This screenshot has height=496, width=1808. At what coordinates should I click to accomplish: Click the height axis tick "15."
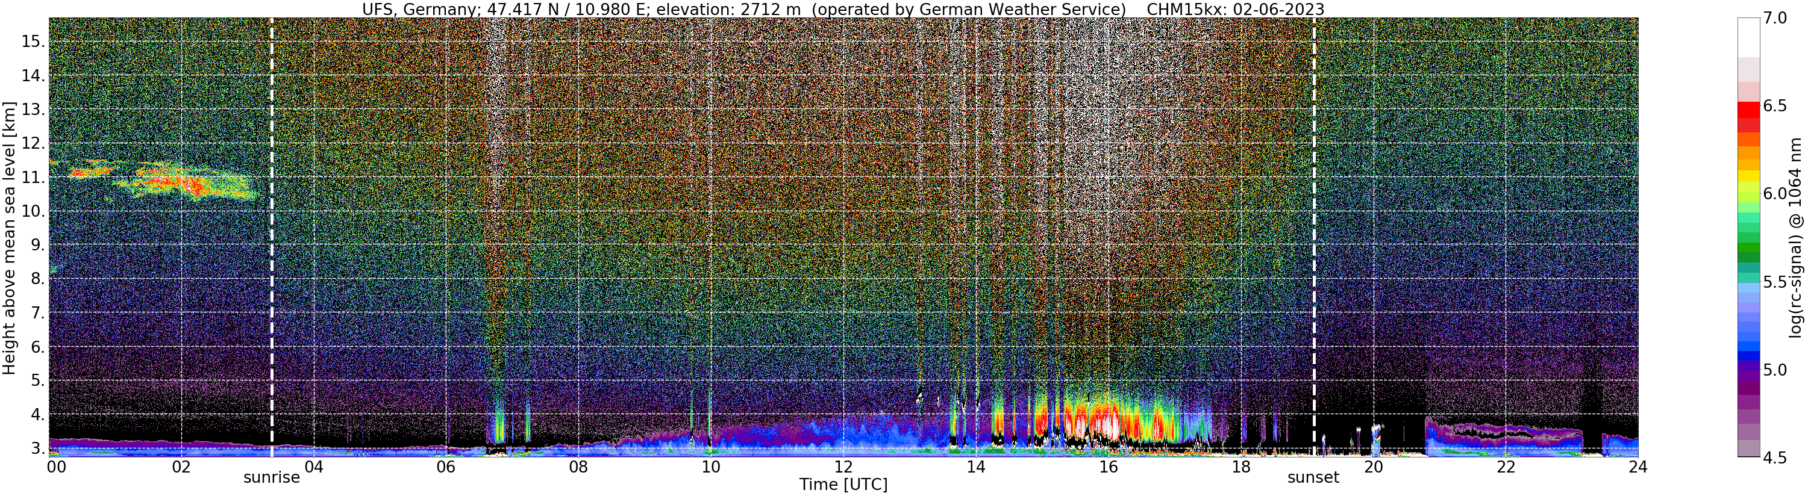coord(33,42)
